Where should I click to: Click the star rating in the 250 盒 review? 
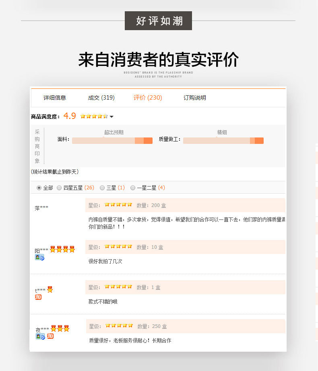coord(119,326)
